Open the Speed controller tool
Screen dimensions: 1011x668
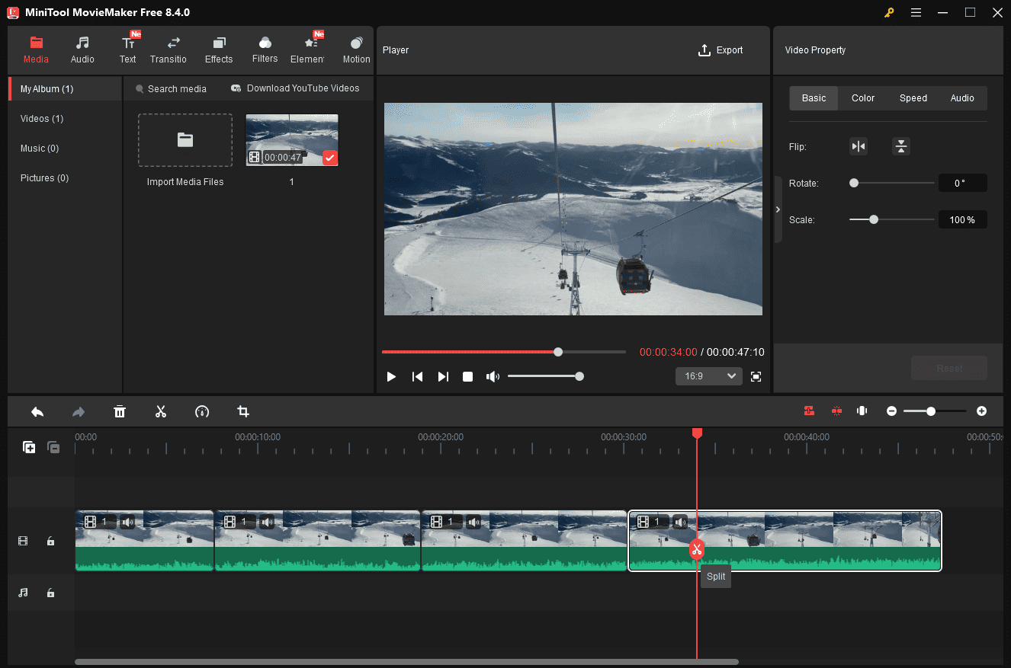202,411
